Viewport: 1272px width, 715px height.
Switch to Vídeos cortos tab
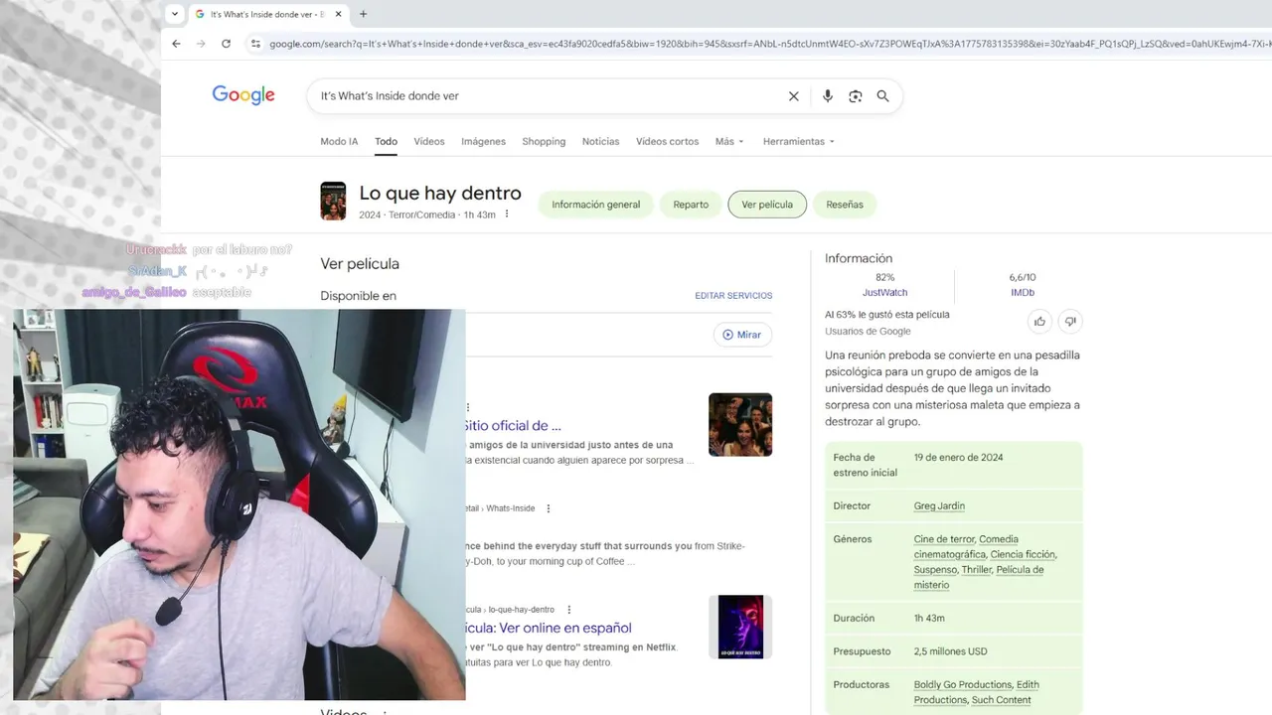tap(667, 141)
